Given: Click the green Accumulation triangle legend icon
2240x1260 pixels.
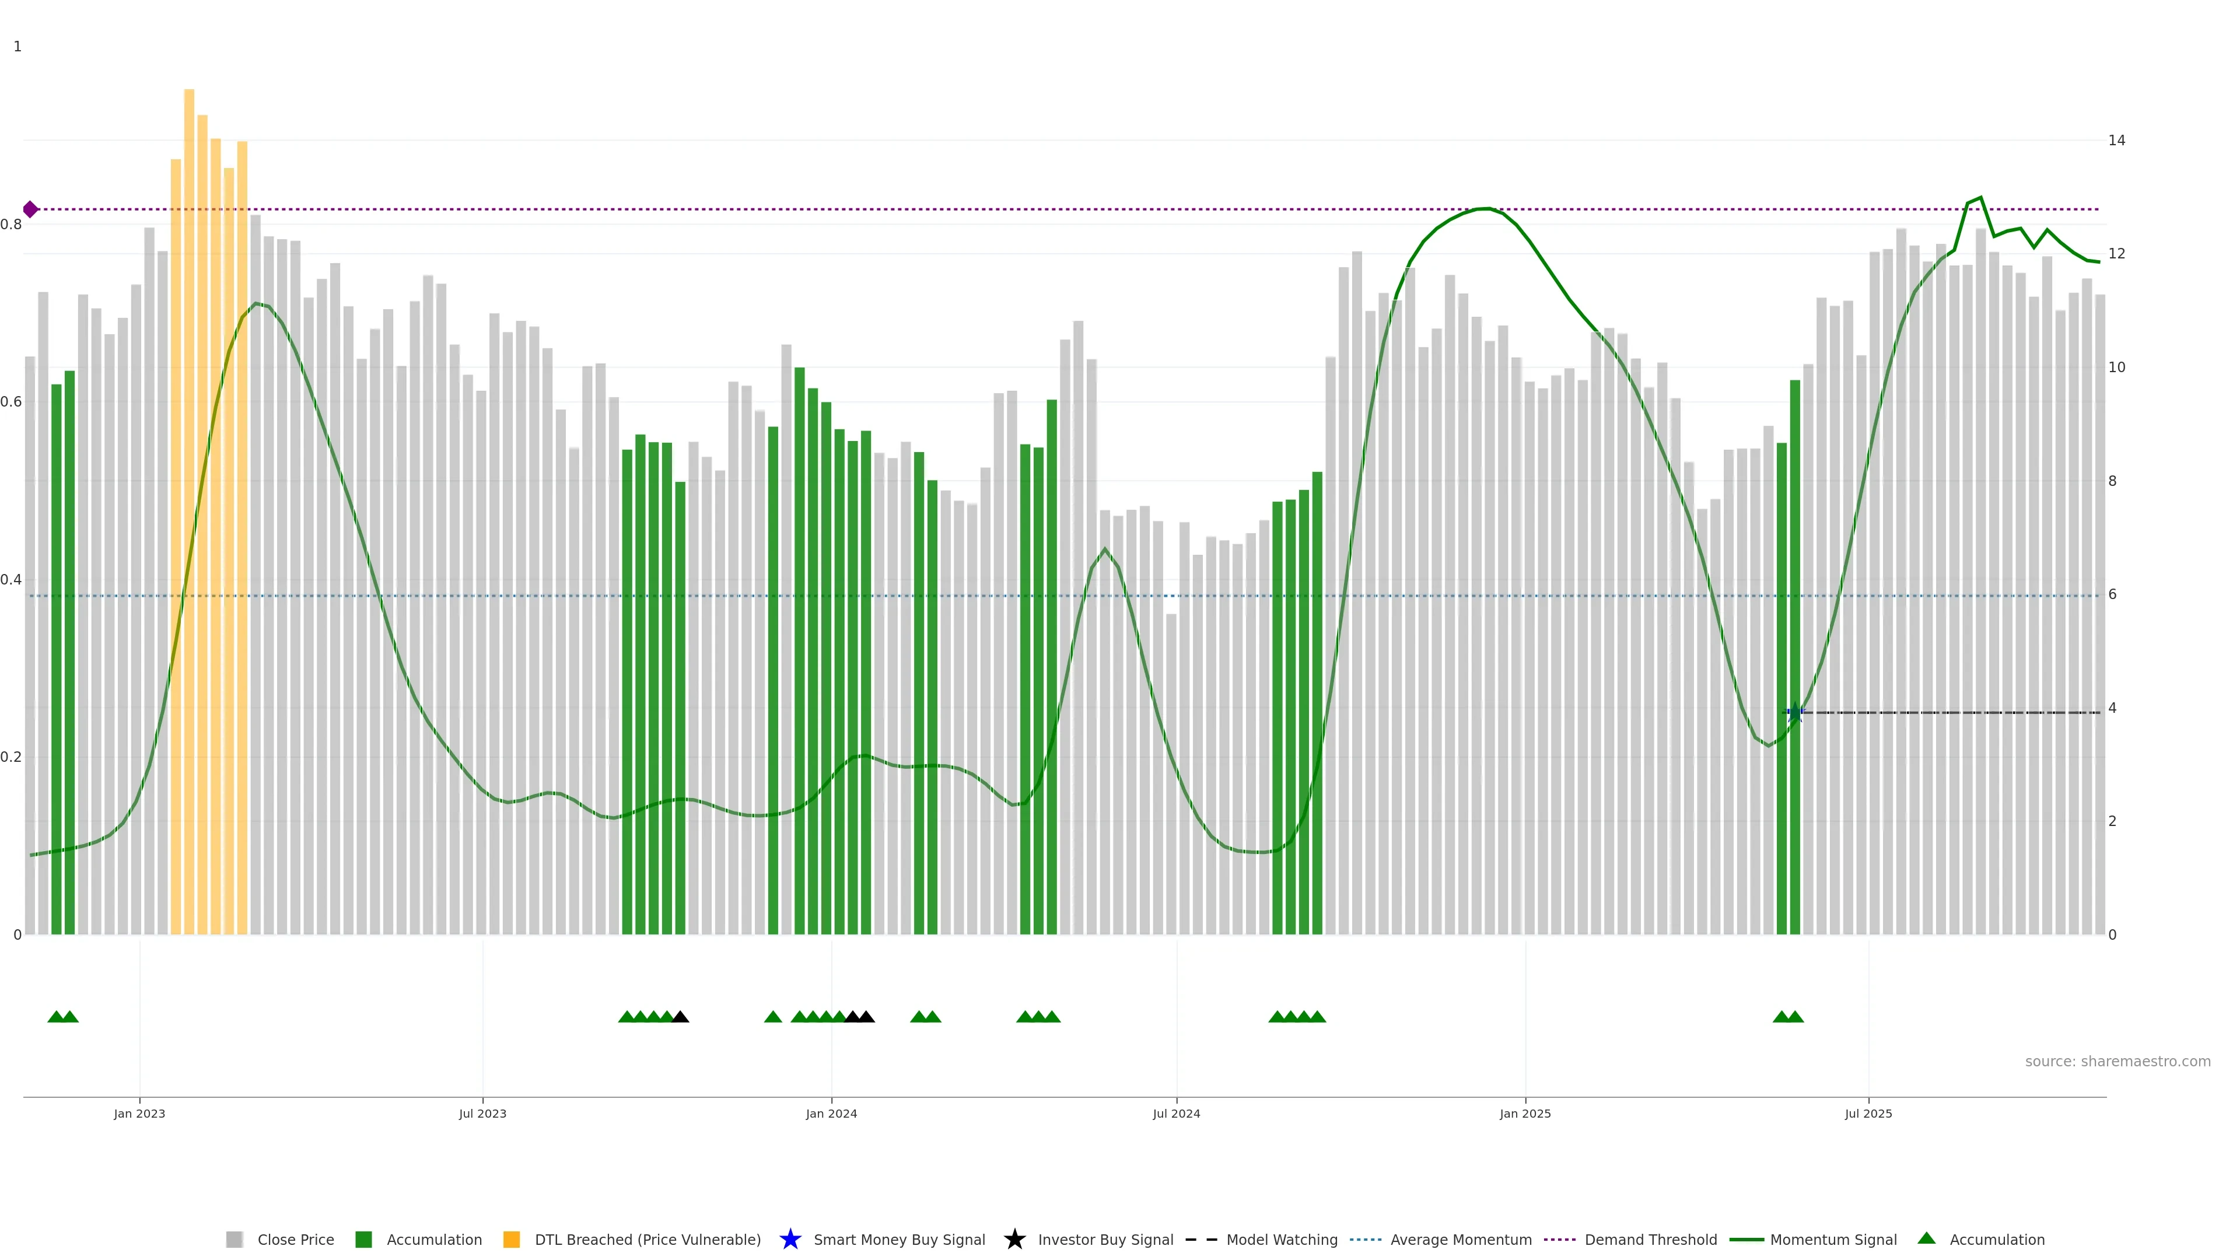Looking at the screenshot, I should 1926,1238.
